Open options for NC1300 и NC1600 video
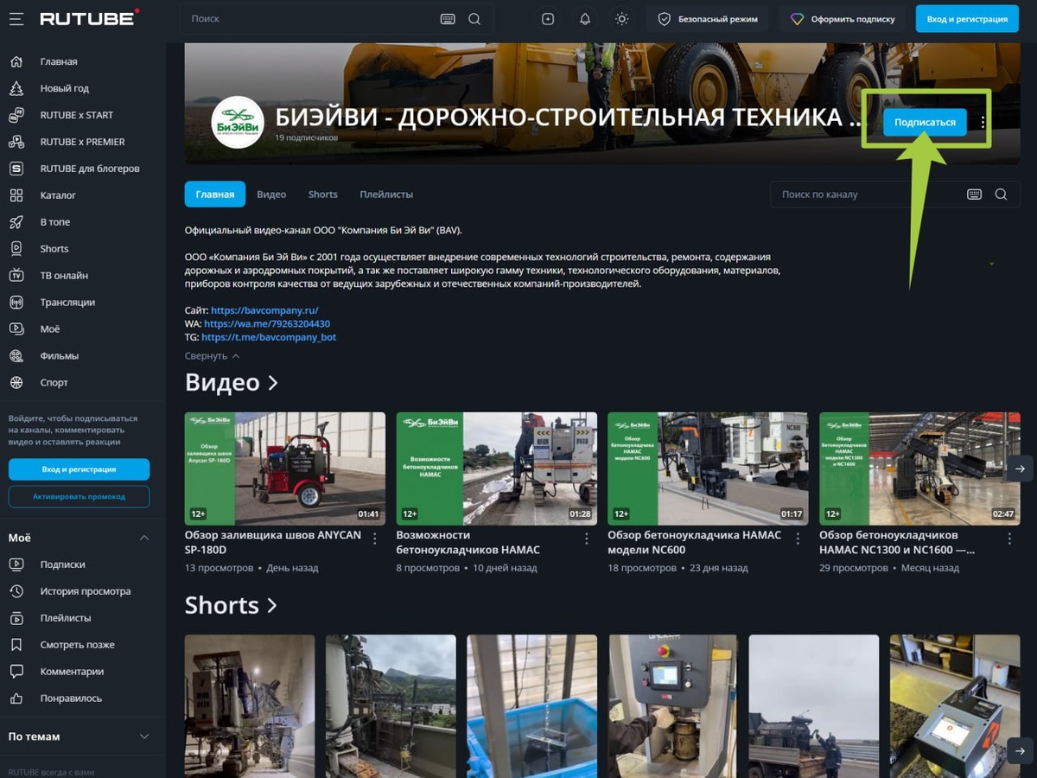Screen dimensions: 1037x778 [1009, 539]
